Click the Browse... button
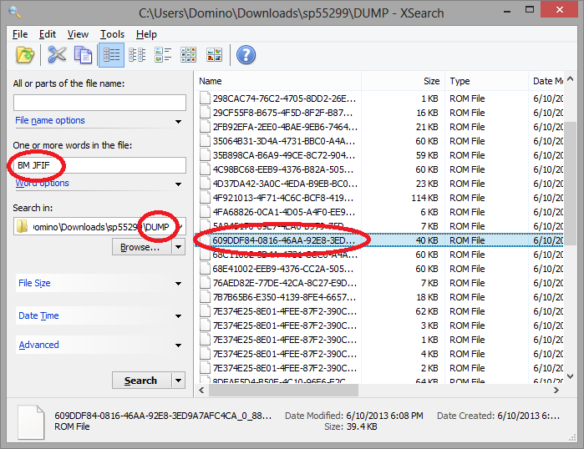Viewport: 584px width, 449px height. point(142,247)
